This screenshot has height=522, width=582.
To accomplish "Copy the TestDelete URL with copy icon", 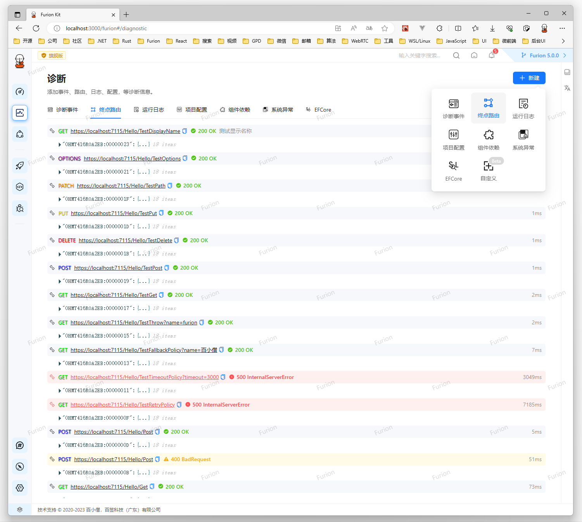I will click(176, 240).
